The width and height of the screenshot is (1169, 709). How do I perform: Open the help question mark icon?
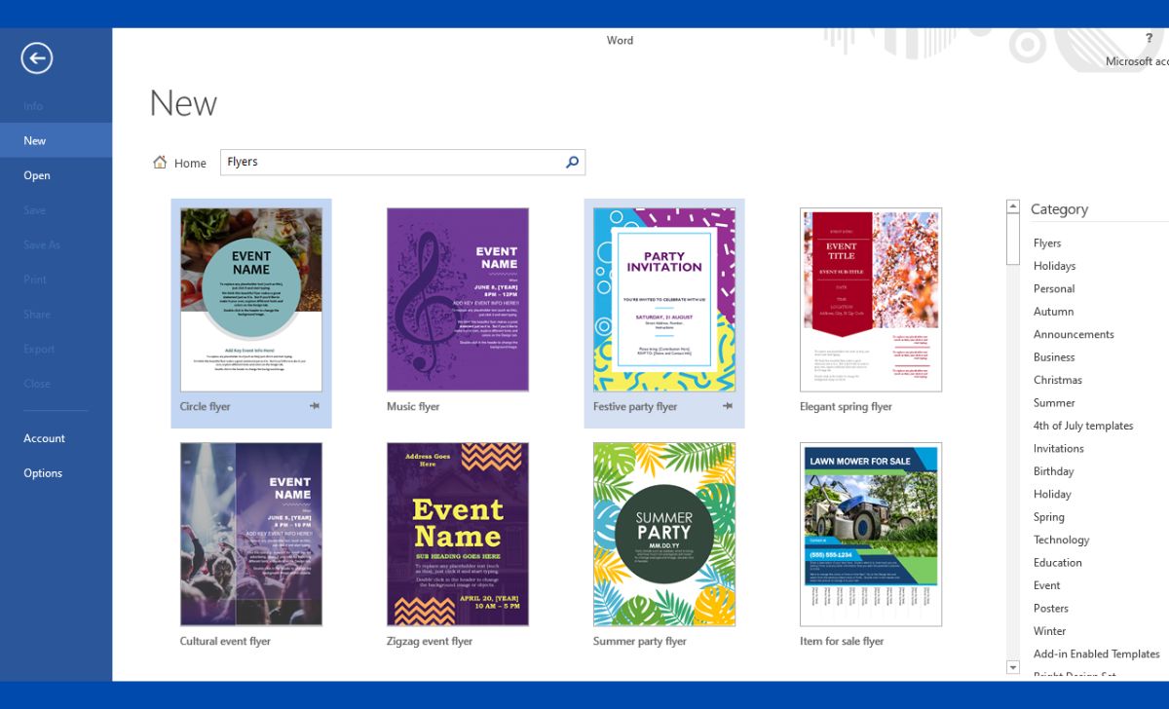(1150, 38)
